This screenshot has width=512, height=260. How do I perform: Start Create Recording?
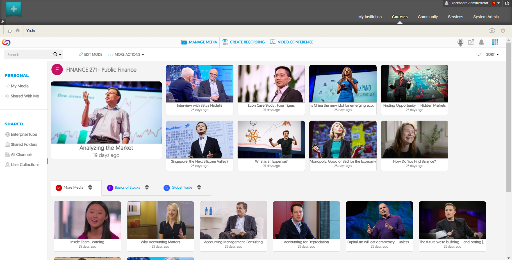click(243, 42)
